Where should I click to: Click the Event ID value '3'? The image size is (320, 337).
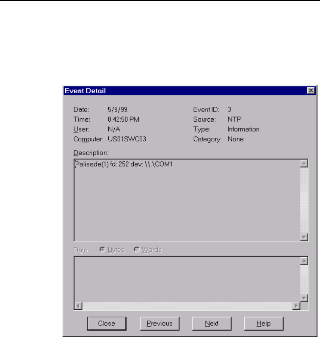coord(229,110)
